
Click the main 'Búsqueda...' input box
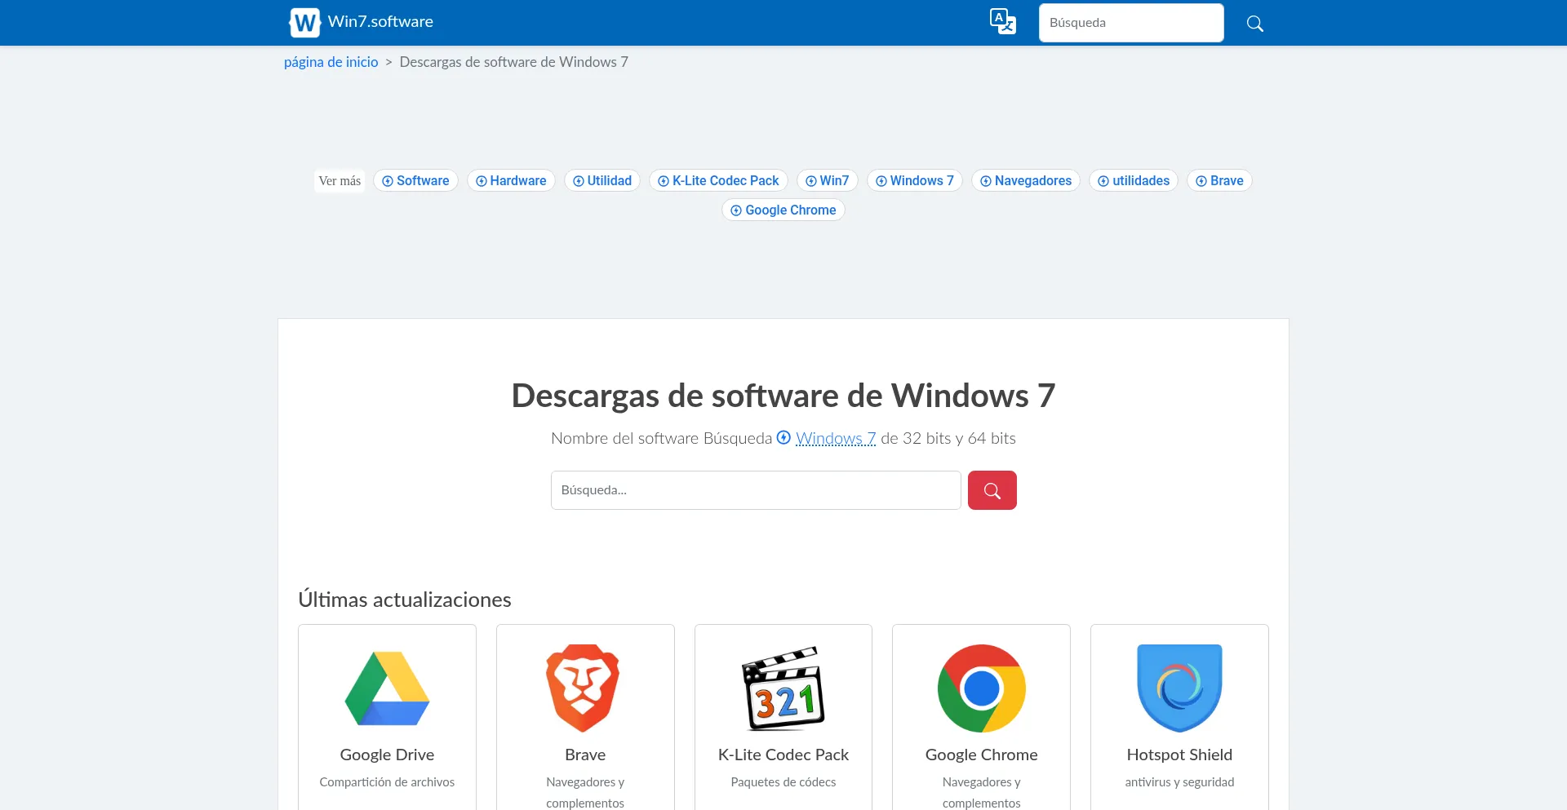tap(755, 490)
